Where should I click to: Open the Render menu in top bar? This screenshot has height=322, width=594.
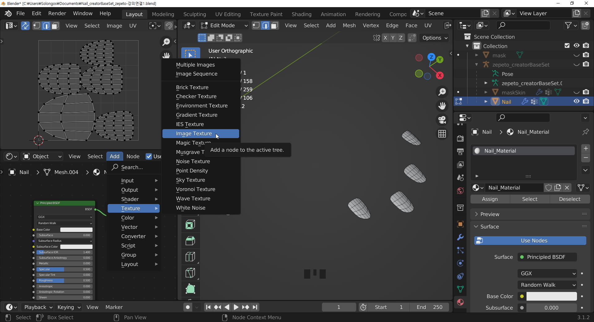tap(57, 13)
